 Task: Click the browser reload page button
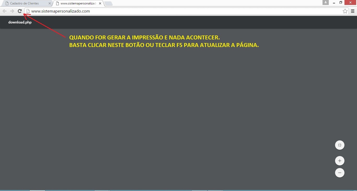(20, 11)
